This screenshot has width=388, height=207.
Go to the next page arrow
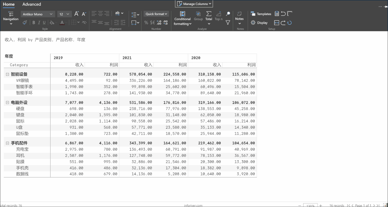[374, 206]
